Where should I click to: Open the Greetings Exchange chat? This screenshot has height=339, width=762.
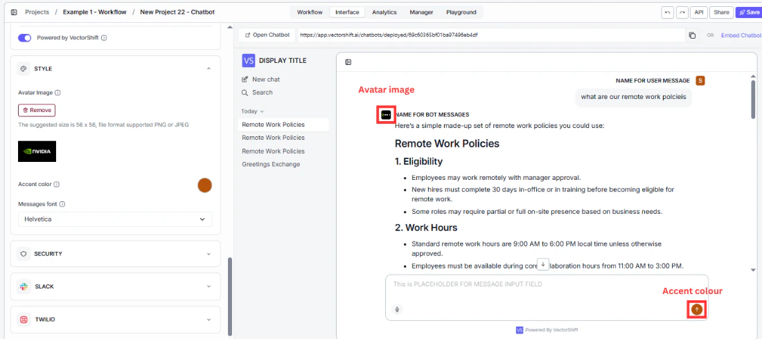pyautogui.click(x=271, y=164)
